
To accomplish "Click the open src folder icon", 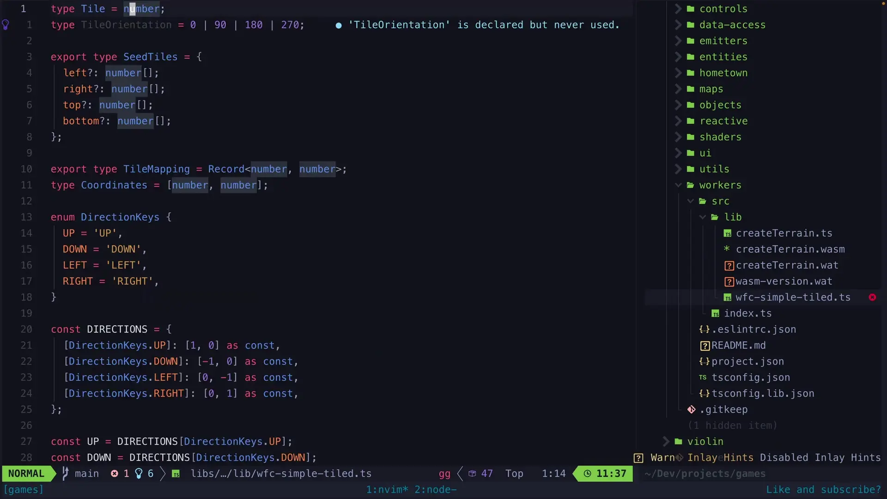I will click(703, 201).
